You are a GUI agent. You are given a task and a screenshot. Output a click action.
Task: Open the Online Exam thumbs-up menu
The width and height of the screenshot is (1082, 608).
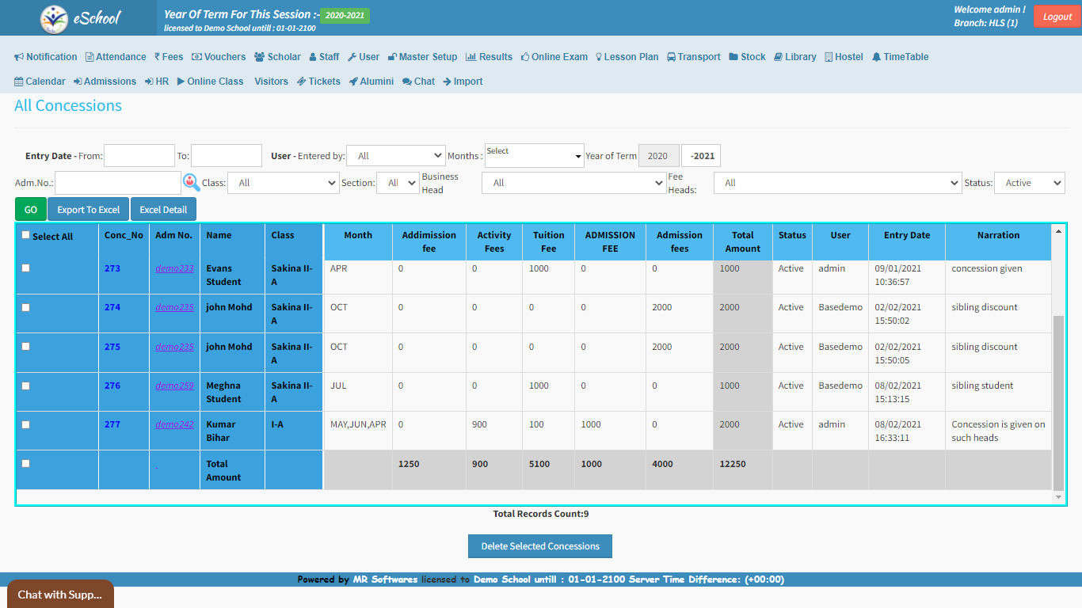[554, 57]
